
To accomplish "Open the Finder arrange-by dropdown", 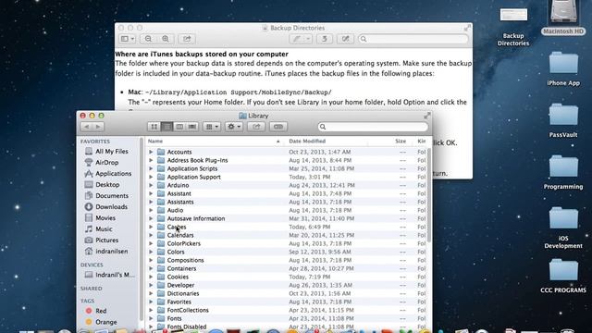I will click(212, 127).
